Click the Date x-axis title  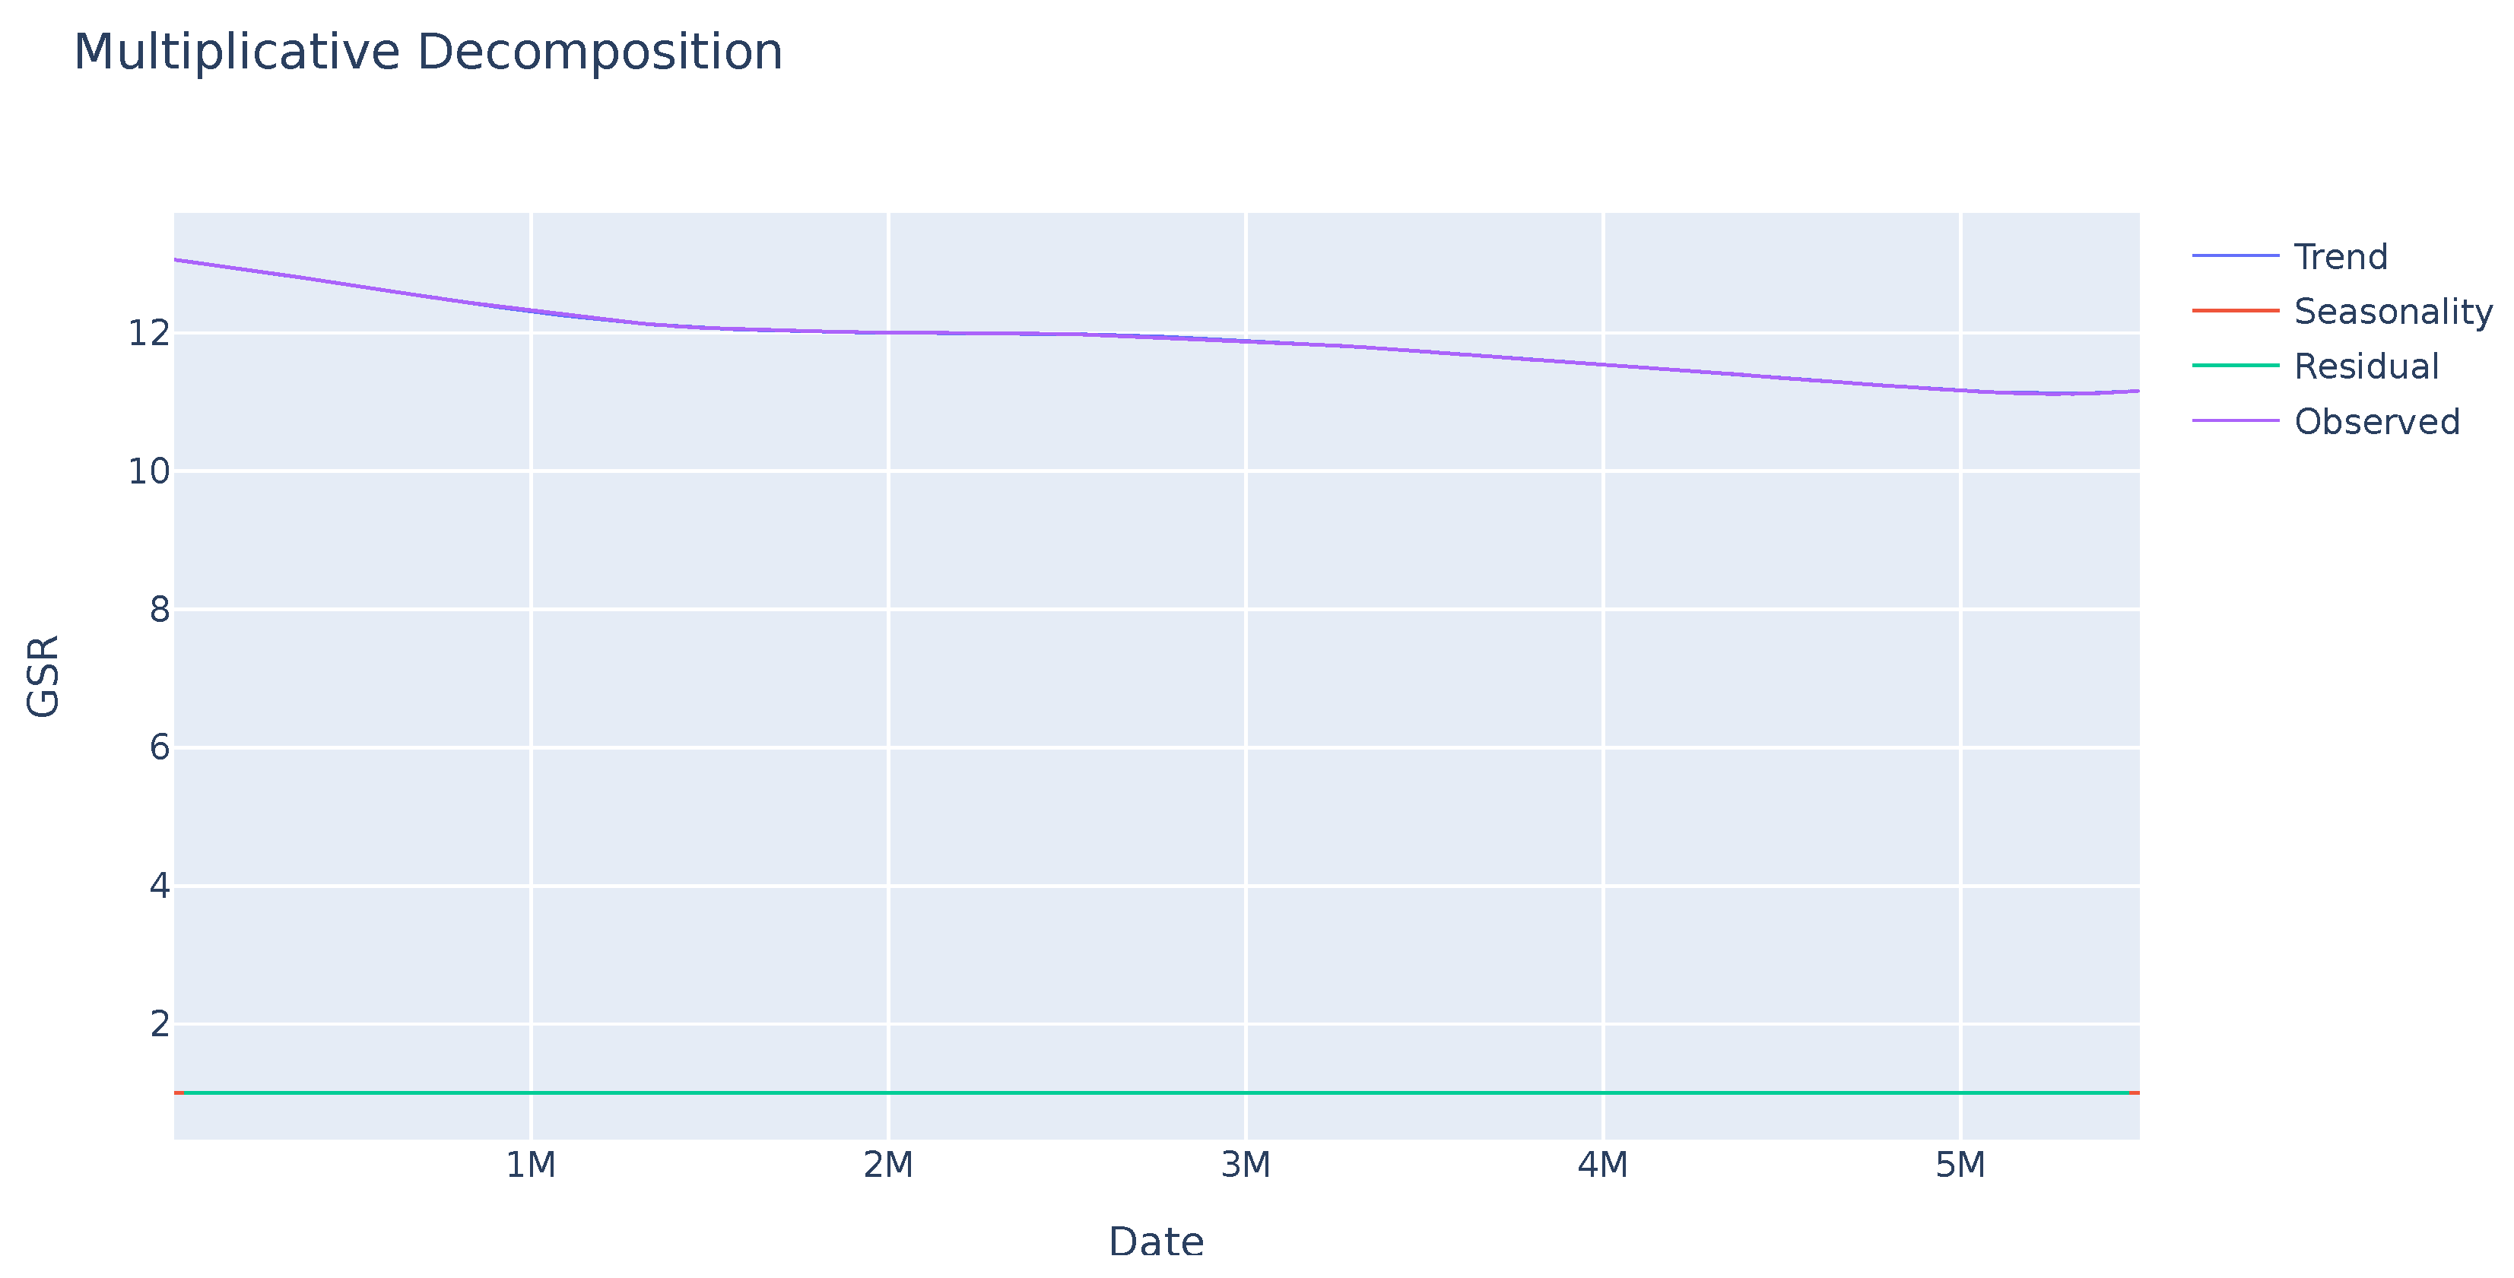1156,1242
